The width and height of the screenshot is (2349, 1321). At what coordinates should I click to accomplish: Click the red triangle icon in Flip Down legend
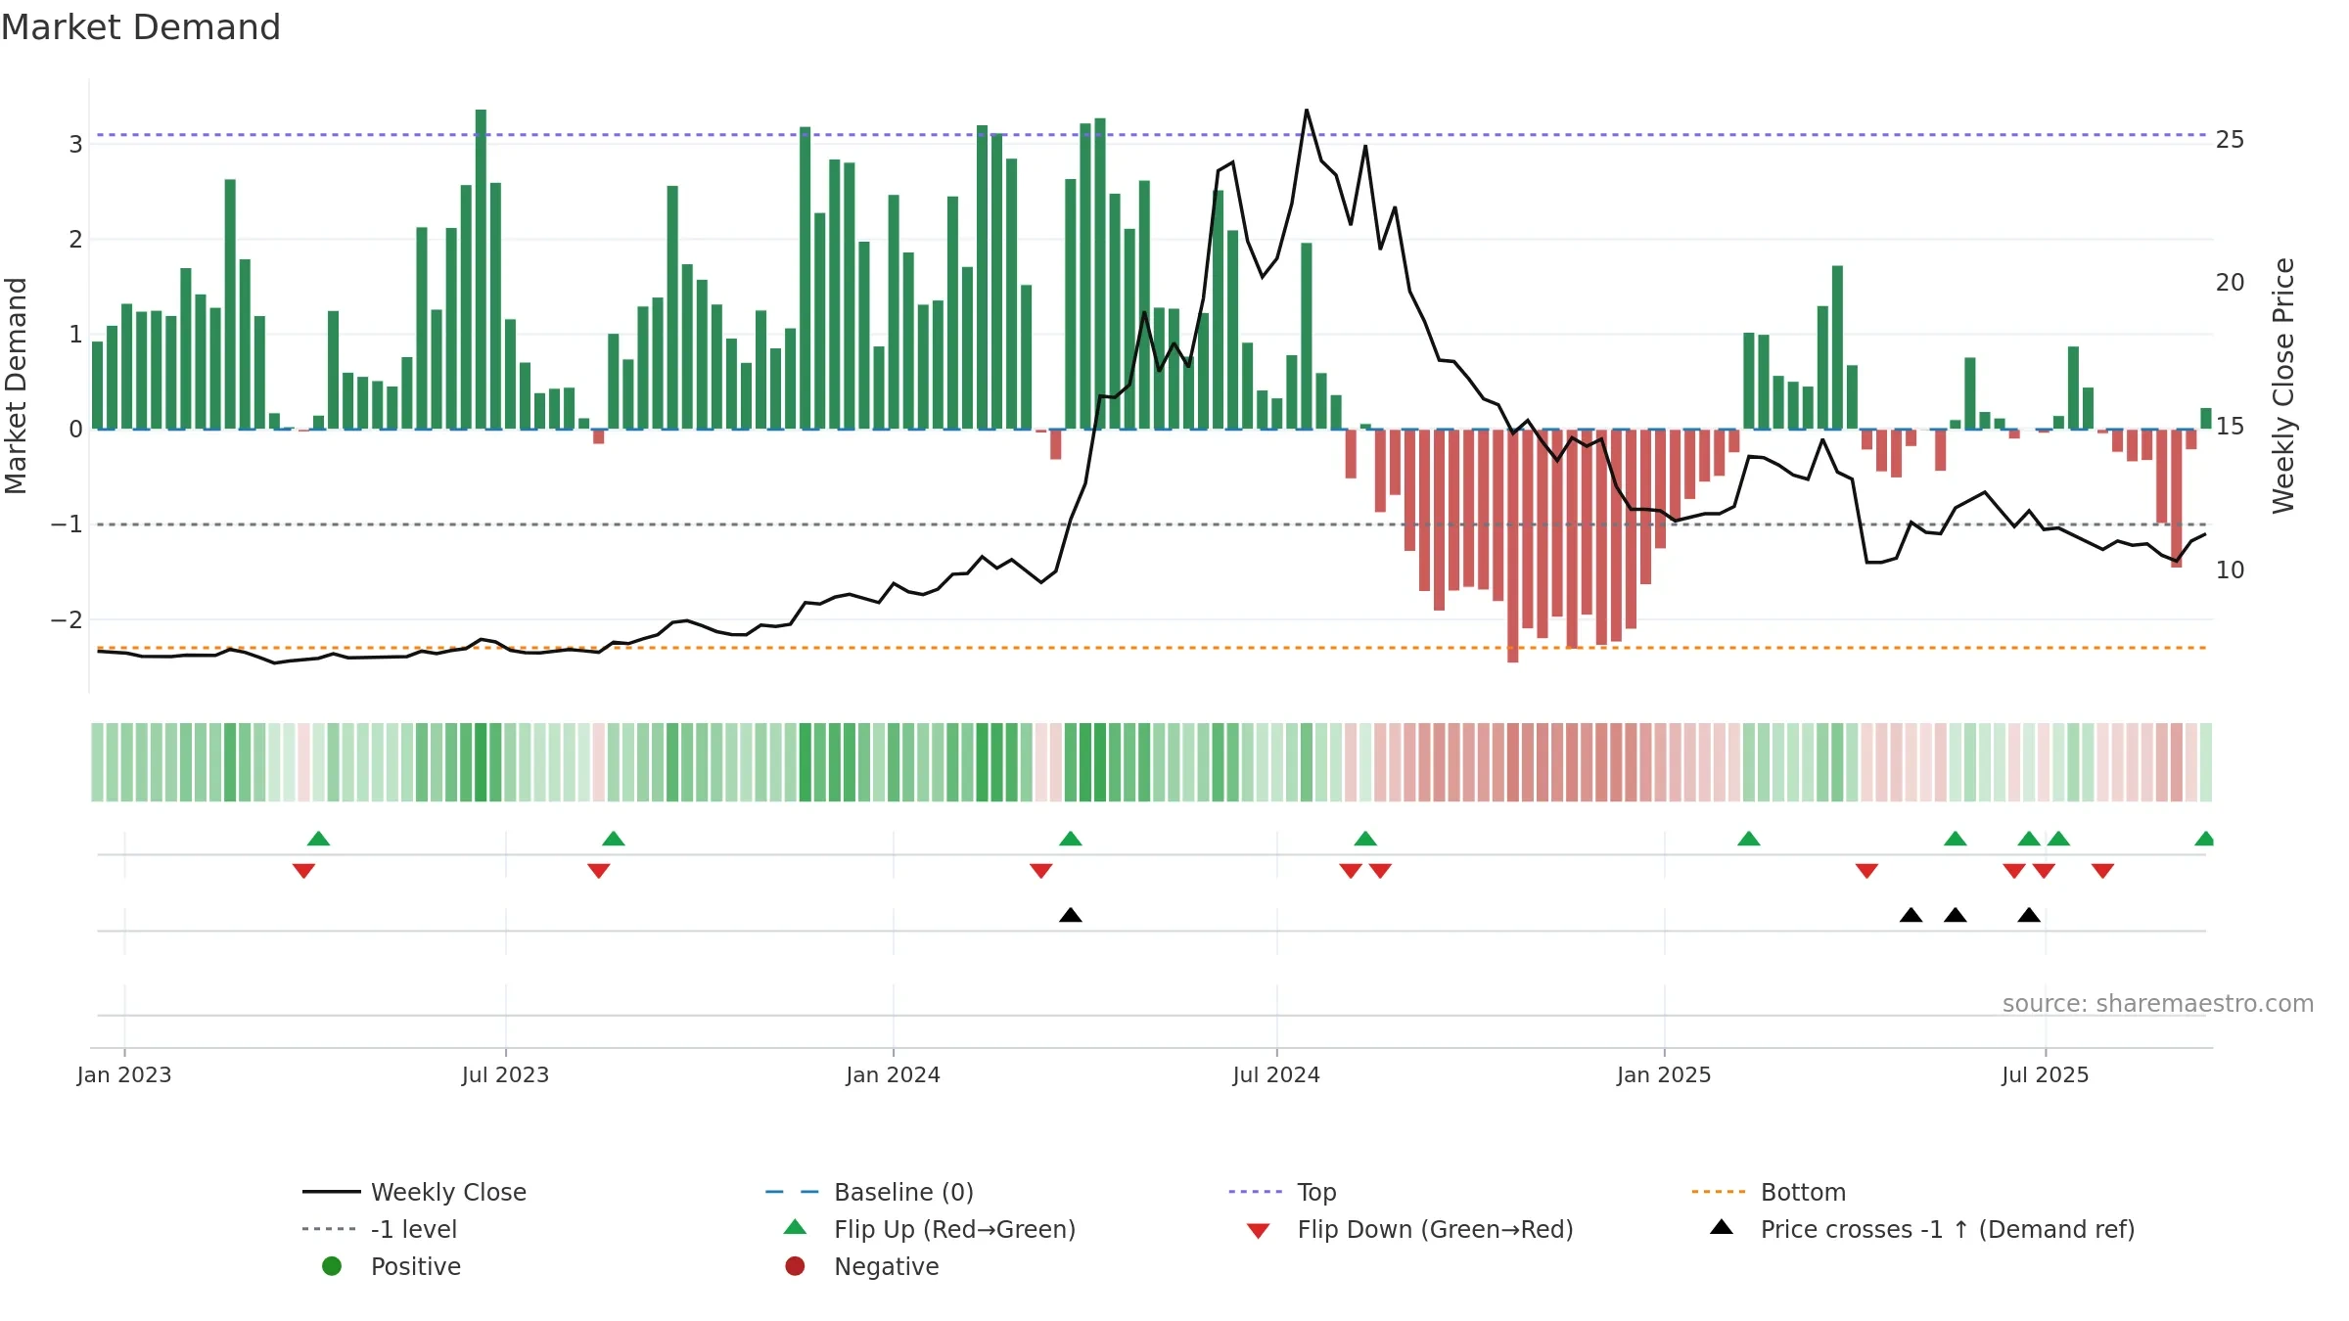pyautogui.click(x=1259, y=1231)
